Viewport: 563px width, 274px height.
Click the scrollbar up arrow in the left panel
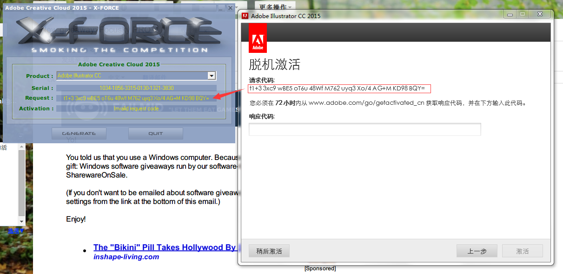pyautogui.click(x=21, y=147)
